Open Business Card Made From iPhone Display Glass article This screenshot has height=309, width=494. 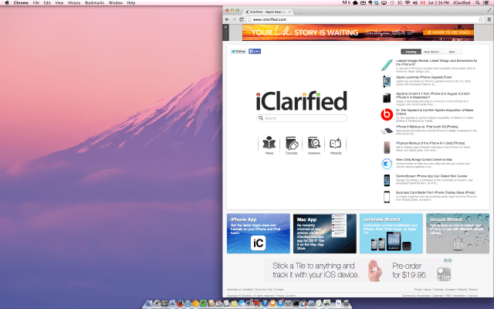click(435, 192)
